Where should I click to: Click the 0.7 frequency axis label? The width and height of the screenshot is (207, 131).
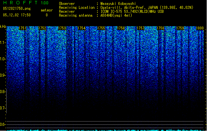pyautogui.click(x=3, y=108)
